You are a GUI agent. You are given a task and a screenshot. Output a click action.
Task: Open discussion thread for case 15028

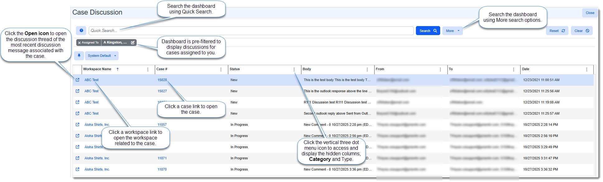(x=78, y=80)
